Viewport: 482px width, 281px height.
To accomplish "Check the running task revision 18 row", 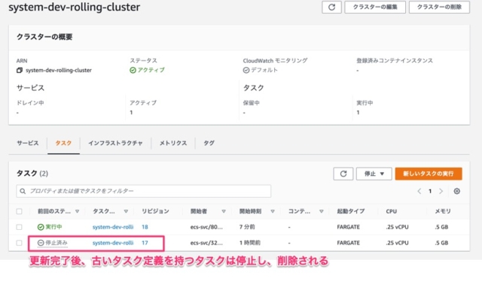I will tap(19, 227).
